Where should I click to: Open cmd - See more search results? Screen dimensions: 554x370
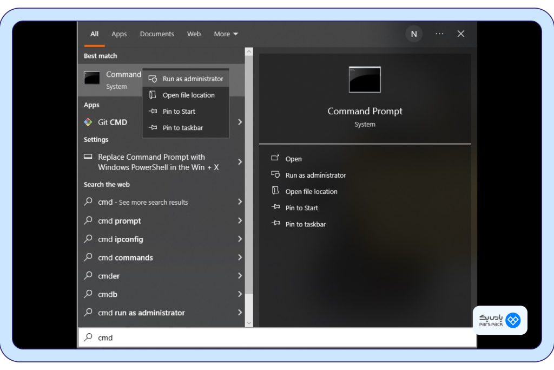point(161,202)
